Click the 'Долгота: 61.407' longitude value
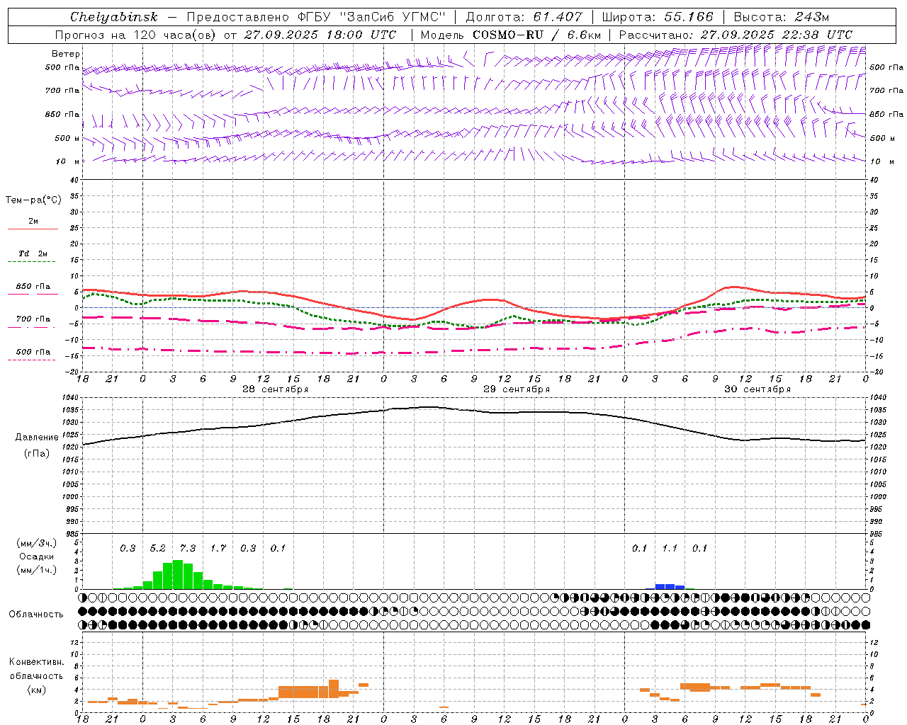 pyautogui.click(x=524, y=17)
